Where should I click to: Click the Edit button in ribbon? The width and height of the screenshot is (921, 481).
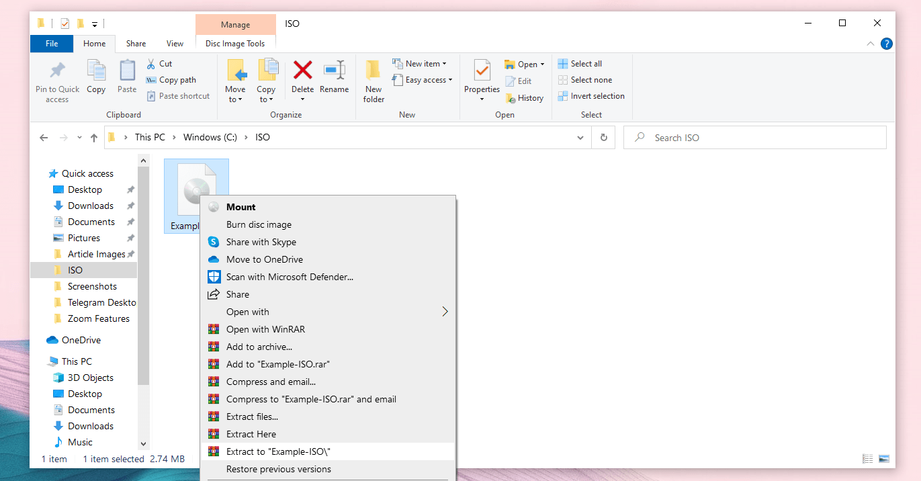tap(518, 81)
